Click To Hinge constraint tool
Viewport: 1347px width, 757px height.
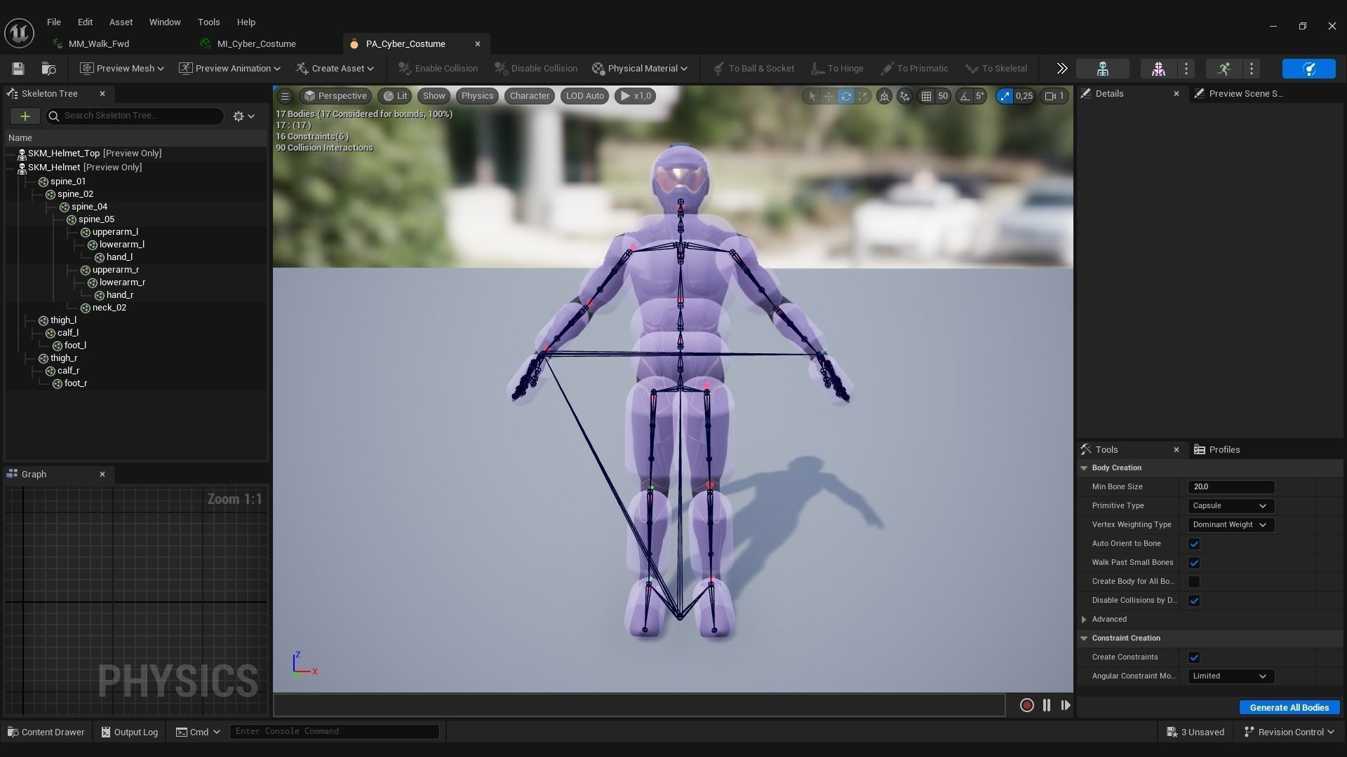(837, 69)
